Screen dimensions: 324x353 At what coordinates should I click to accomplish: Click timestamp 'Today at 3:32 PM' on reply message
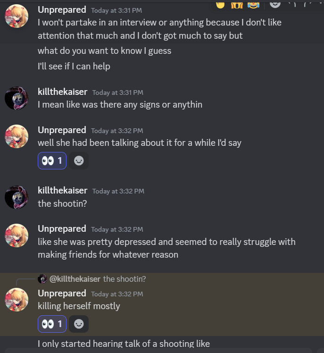point(117,294)
